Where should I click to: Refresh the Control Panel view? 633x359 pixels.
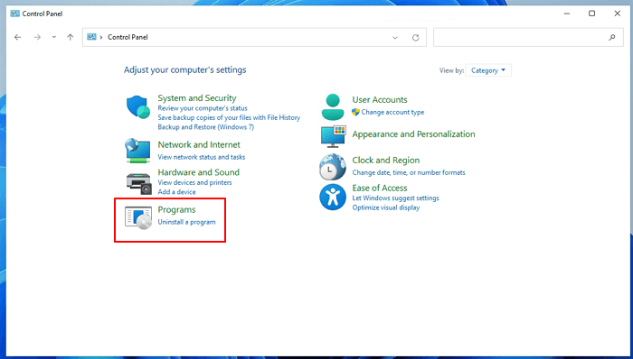(x=415, y=37)
